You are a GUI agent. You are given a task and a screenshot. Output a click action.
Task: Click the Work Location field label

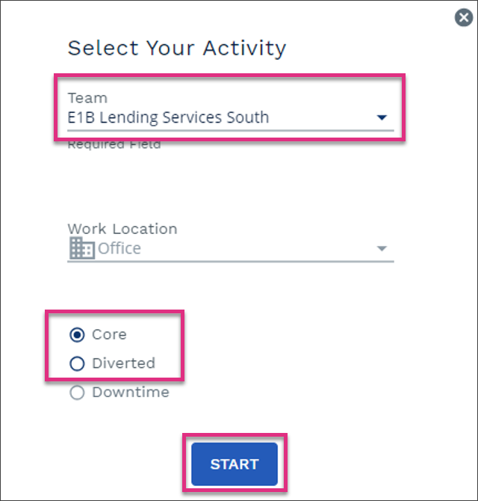[122, 229]
